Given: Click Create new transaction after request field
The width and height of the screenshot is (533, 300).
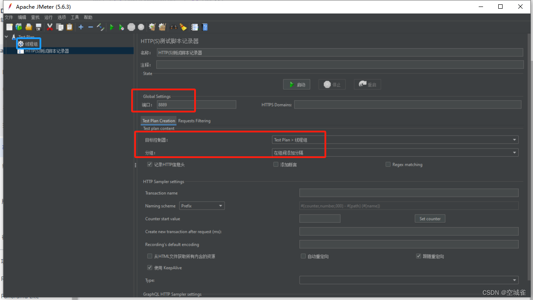Looking at the screenshot, I should coord(409,231).
